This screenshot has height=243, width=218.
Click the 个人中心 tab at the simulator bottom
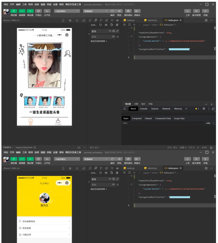[x=58, y=122]
